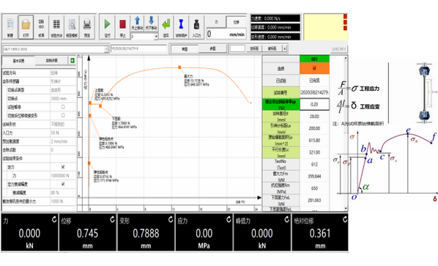The height and width of the screenshot is (266, 438).
Task: Open the GB/T standard dropdown
Action: [106, 49]
